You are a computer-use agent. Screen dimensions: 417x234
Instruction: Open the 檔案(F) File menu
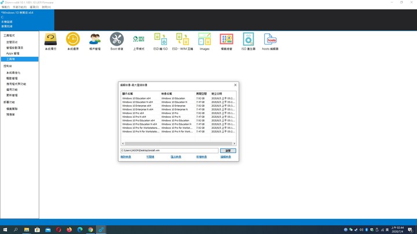6,7
